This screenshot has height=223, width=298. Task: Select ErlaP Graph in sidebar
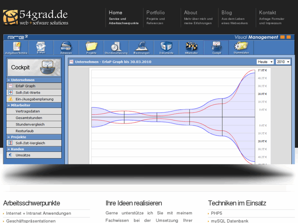point(34,86)
